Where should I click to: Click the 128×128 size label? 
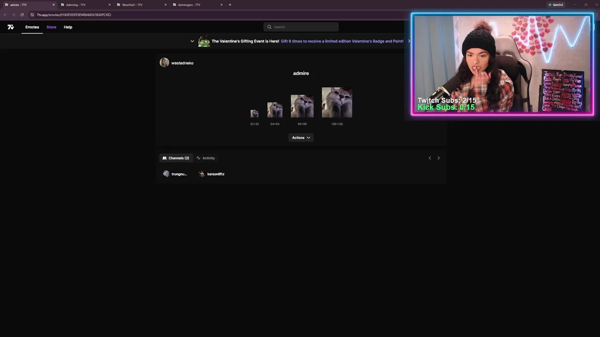(x=337, y=124)
